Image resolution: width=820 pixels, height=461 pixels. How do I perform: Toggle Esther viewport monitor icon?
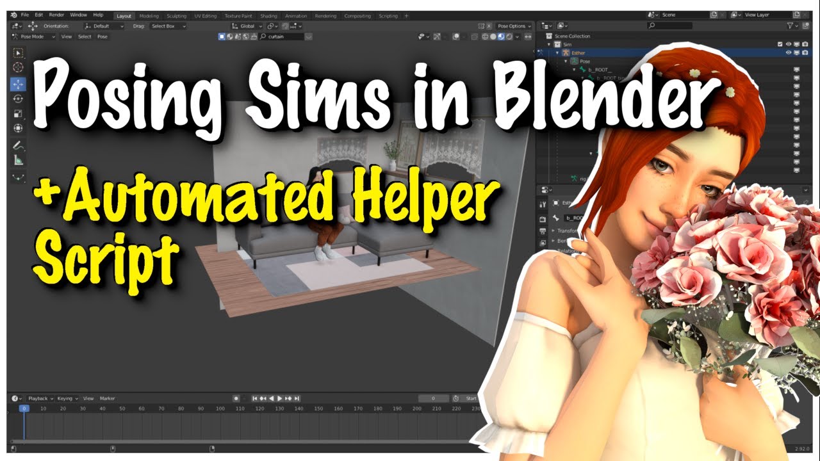tap(796, 53)
